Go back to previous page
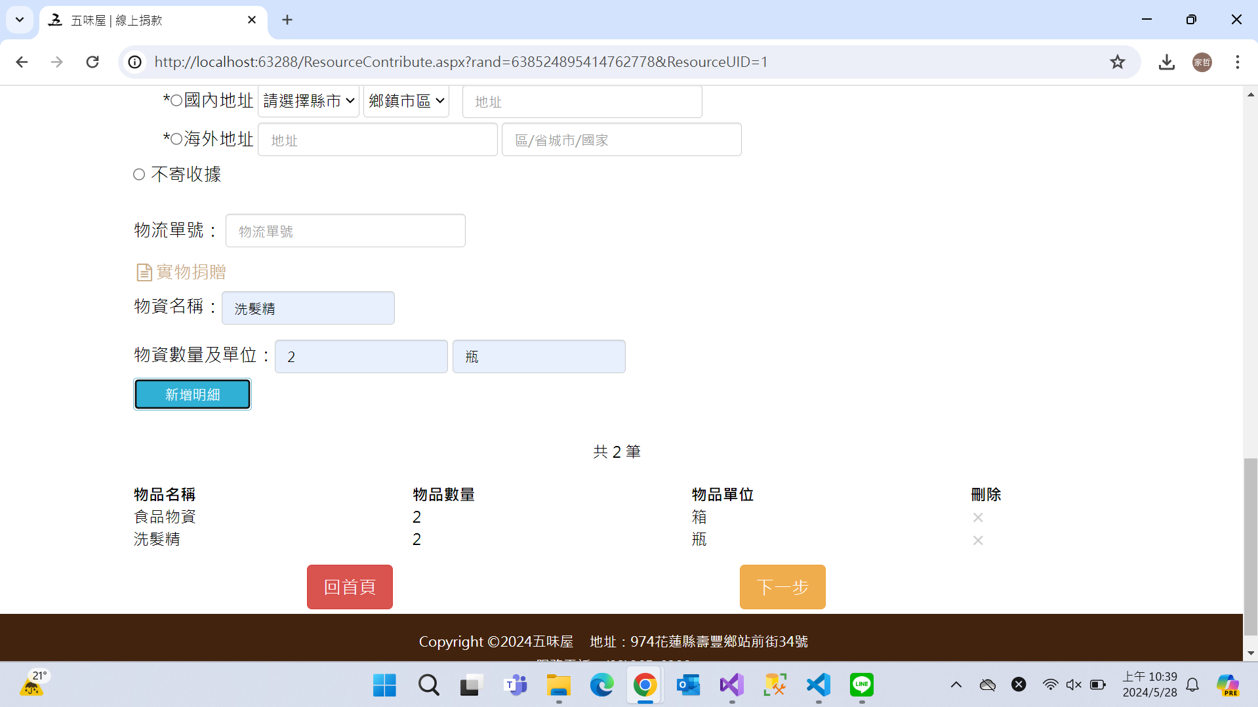 pos(22,62)
